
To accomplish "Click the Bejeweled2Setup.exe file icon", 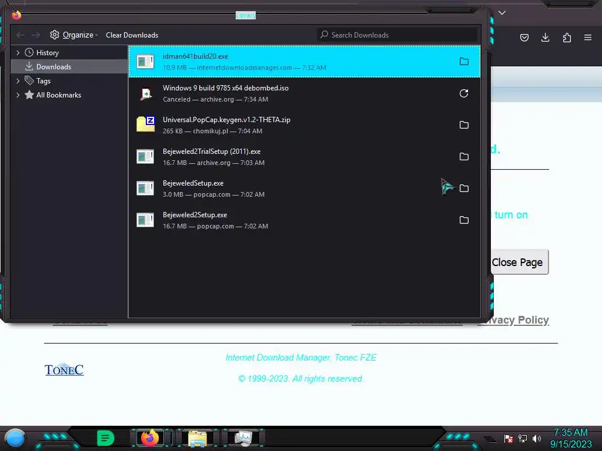I will (x=145, y=220).
